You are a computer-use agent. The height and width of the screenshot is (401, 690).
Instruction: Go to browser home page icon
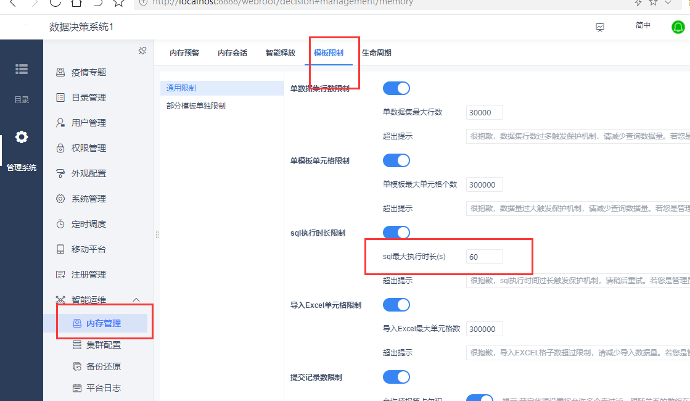point(76,2)
